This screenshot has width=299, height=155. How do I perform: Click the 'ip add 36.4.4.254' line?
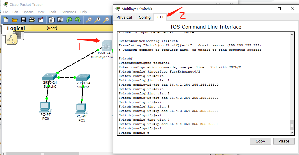(x=168, y=124)
